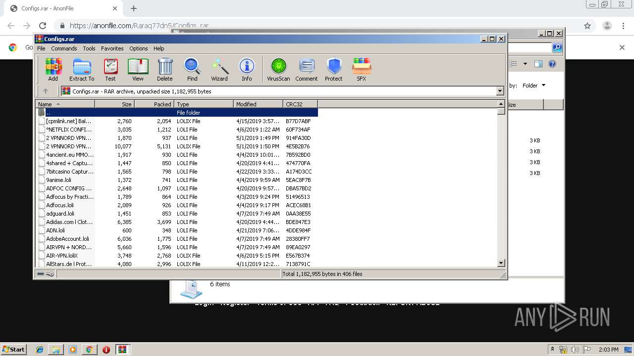Viewport: 634px width, 356px height.
Task: Close the Chrome infobar with X
Action: 622,47
